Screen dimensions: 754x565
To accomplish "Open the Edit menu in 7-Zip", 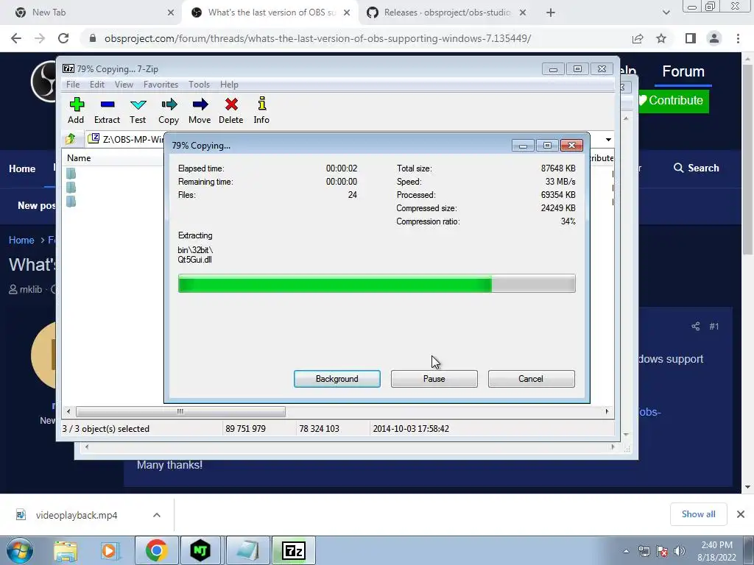I will tap(97, 85).
